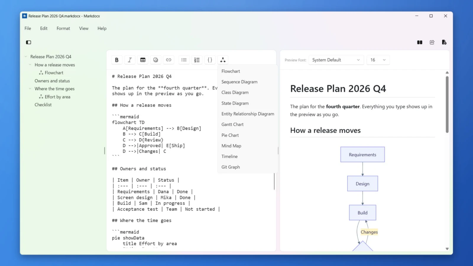Insert a Mind Map diagram
The width and height of the screenshot is (473, 266).
248,146
